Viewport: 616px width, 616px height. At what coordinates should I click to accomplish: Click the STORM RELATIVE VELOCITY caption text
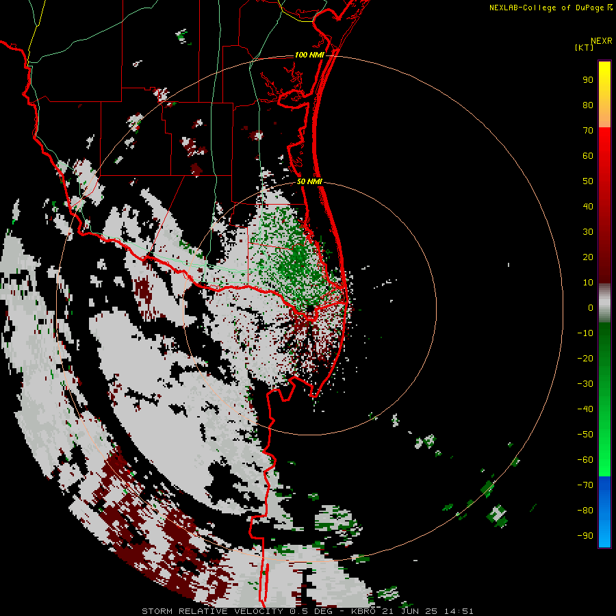pyautogui.click(x=214, y=611)
